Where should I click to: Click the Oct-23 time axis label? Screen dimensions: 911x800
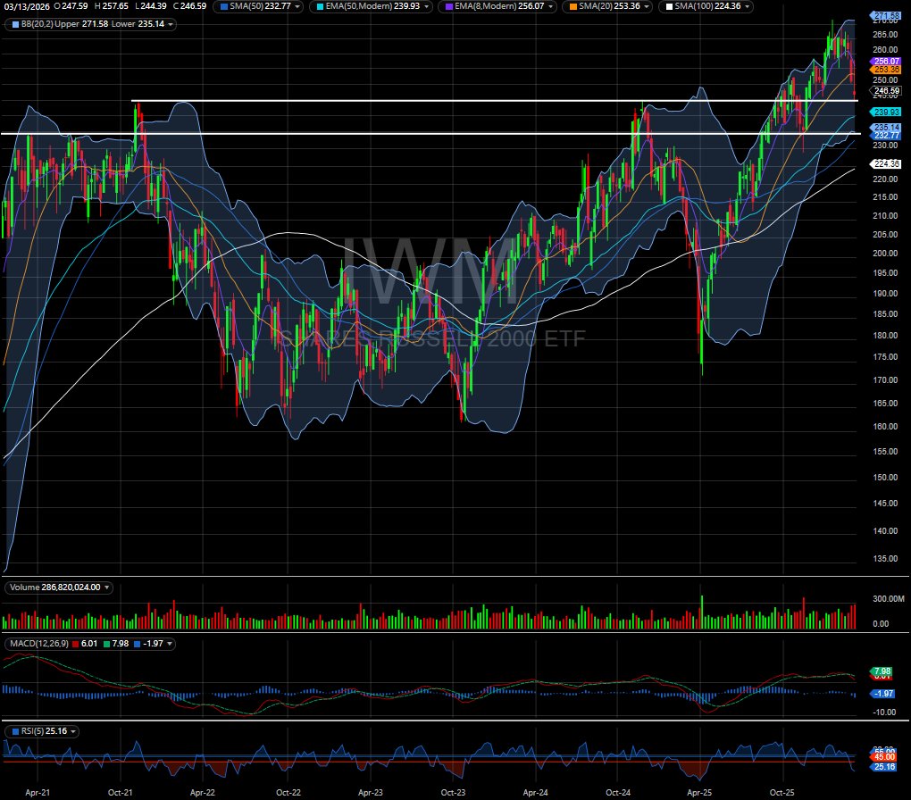[x=453, y=793]
